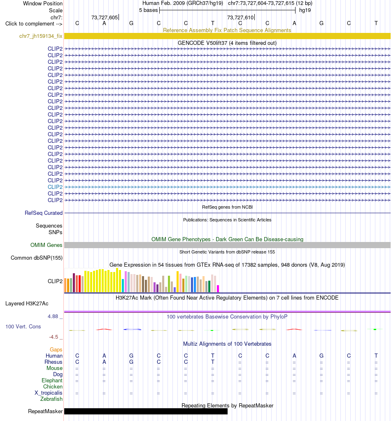
Task: Click 'Human Feb. 2009 (GRCh37/hg19)' assembly text
Action: coord(183,3)
